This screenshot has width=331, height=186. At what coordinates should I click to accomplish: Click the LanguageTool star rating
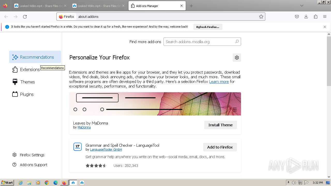[x=96, y=166]
